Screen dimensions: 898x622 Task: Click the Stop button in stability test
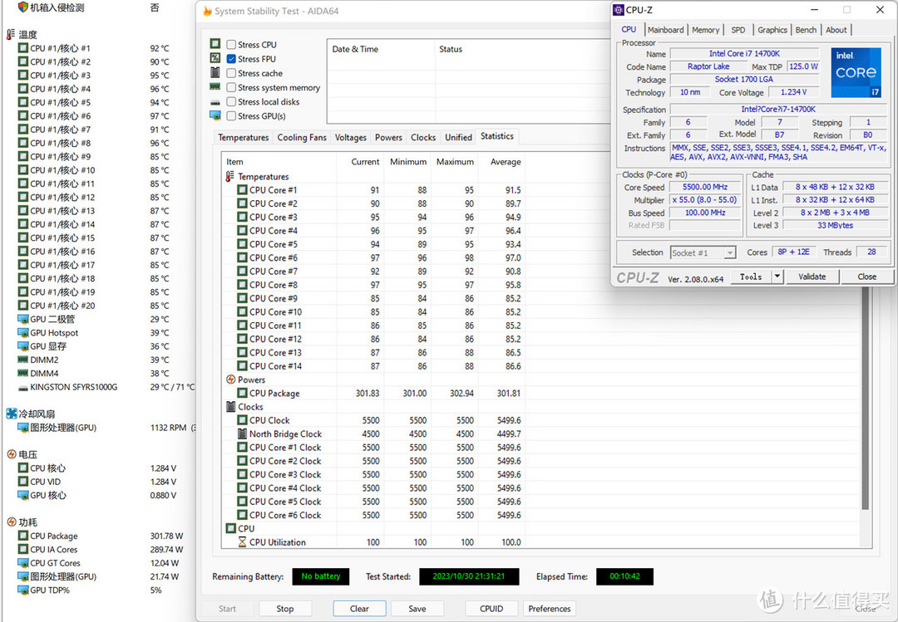point(284,609)
